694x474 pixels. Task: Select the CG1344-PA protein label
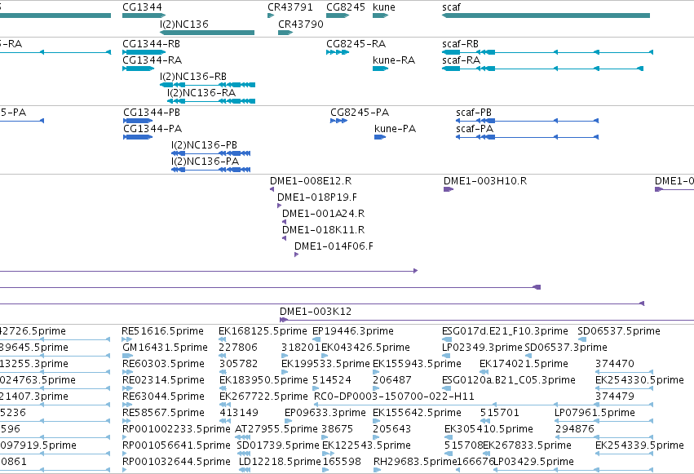[153, 128]
